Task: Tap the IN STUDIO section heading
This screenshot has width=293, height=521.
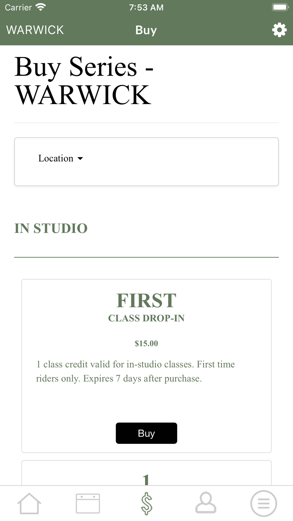Action: pos(51,228)
